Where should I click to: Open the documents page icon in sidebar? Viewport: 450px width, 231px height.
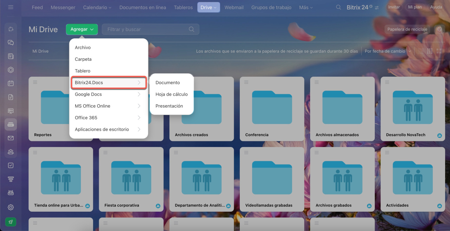click(x=11, y=97)
